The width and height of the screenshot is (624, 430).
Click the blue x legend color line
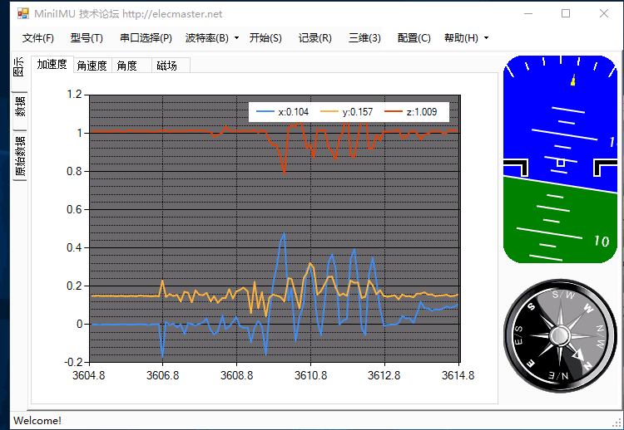[x=265, y=112]
